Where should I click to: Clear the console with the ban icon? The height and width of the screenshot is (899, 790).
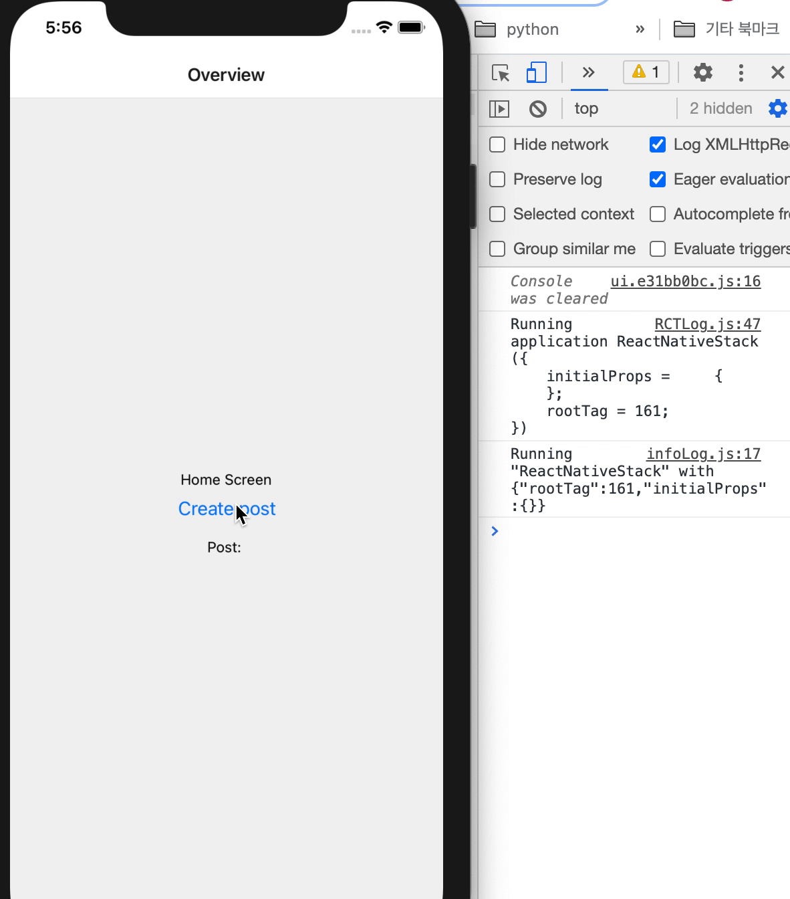pyautogui.click(x=538, y=108)
